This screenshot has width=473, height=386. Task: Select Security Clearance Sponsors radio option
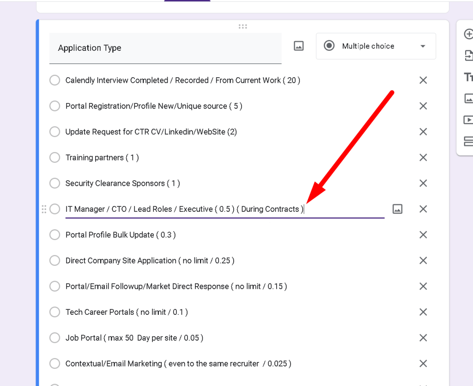(55, 183)
